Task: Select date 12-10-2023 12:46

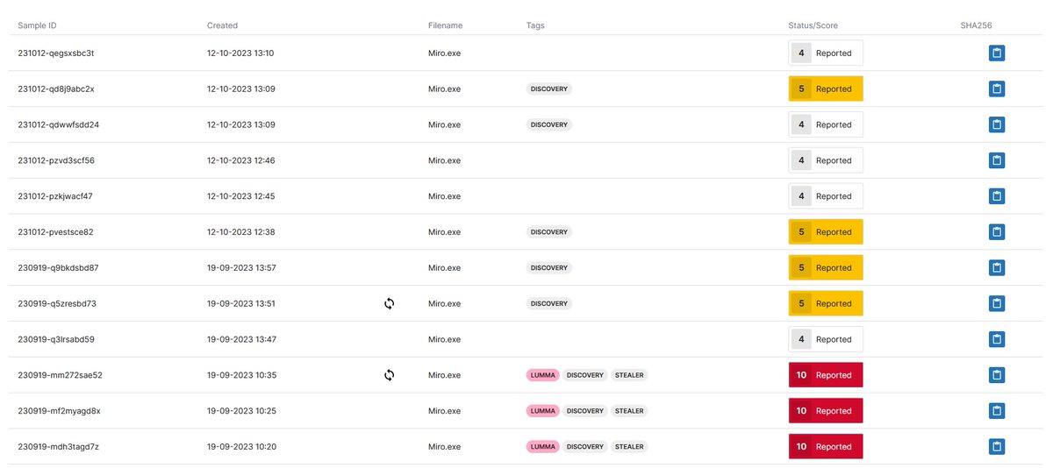Action: pyautogui.click(x=241, y=160)
